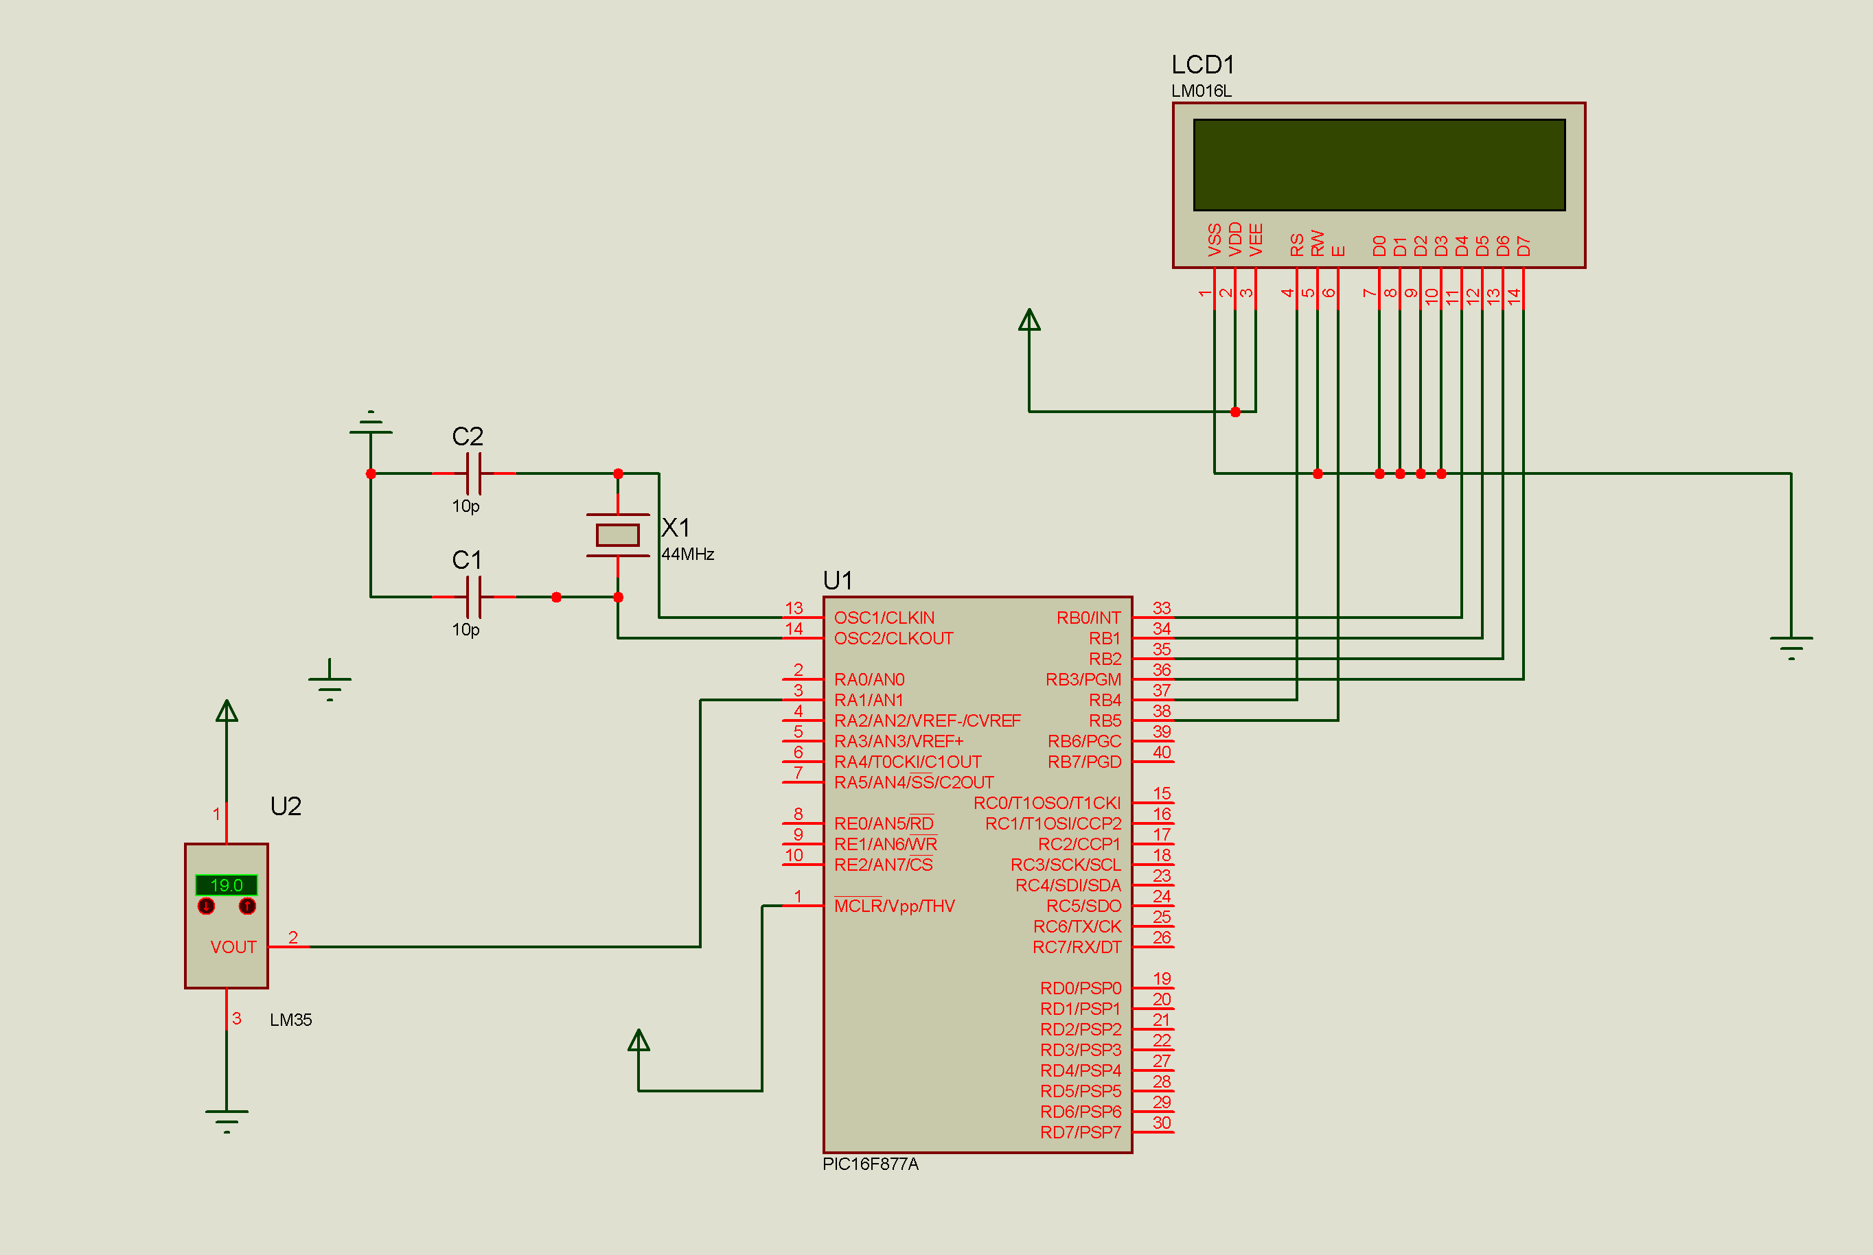Click the OSC1/CLKIN pin label
Viewport: 1873px width, 1255px height.
884,618
